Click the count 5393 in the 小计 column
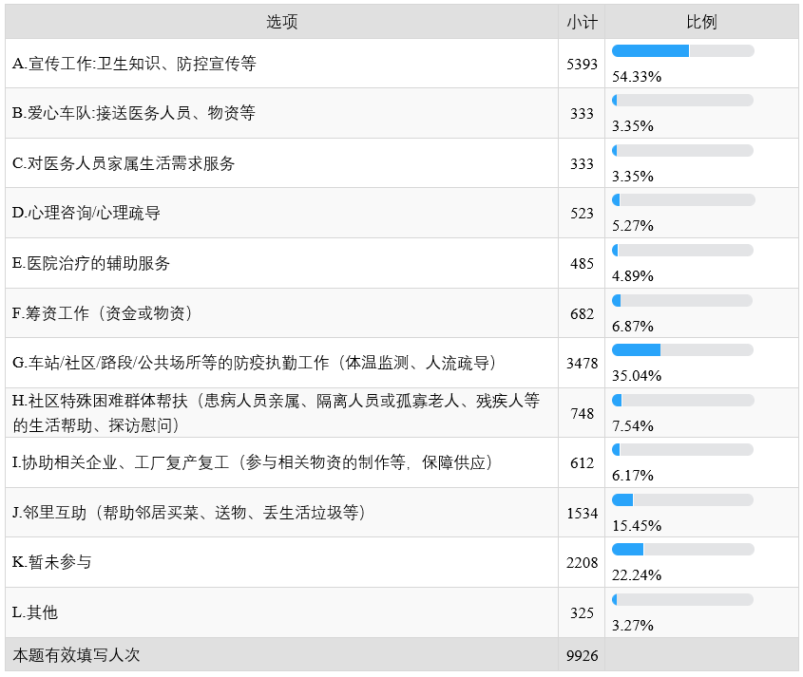 582,64
